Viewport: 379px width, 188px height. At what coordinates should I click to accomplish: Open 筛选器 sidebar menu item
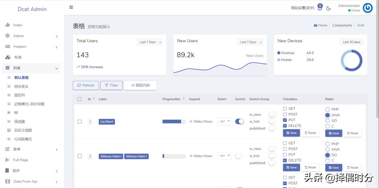coord(19,121)
